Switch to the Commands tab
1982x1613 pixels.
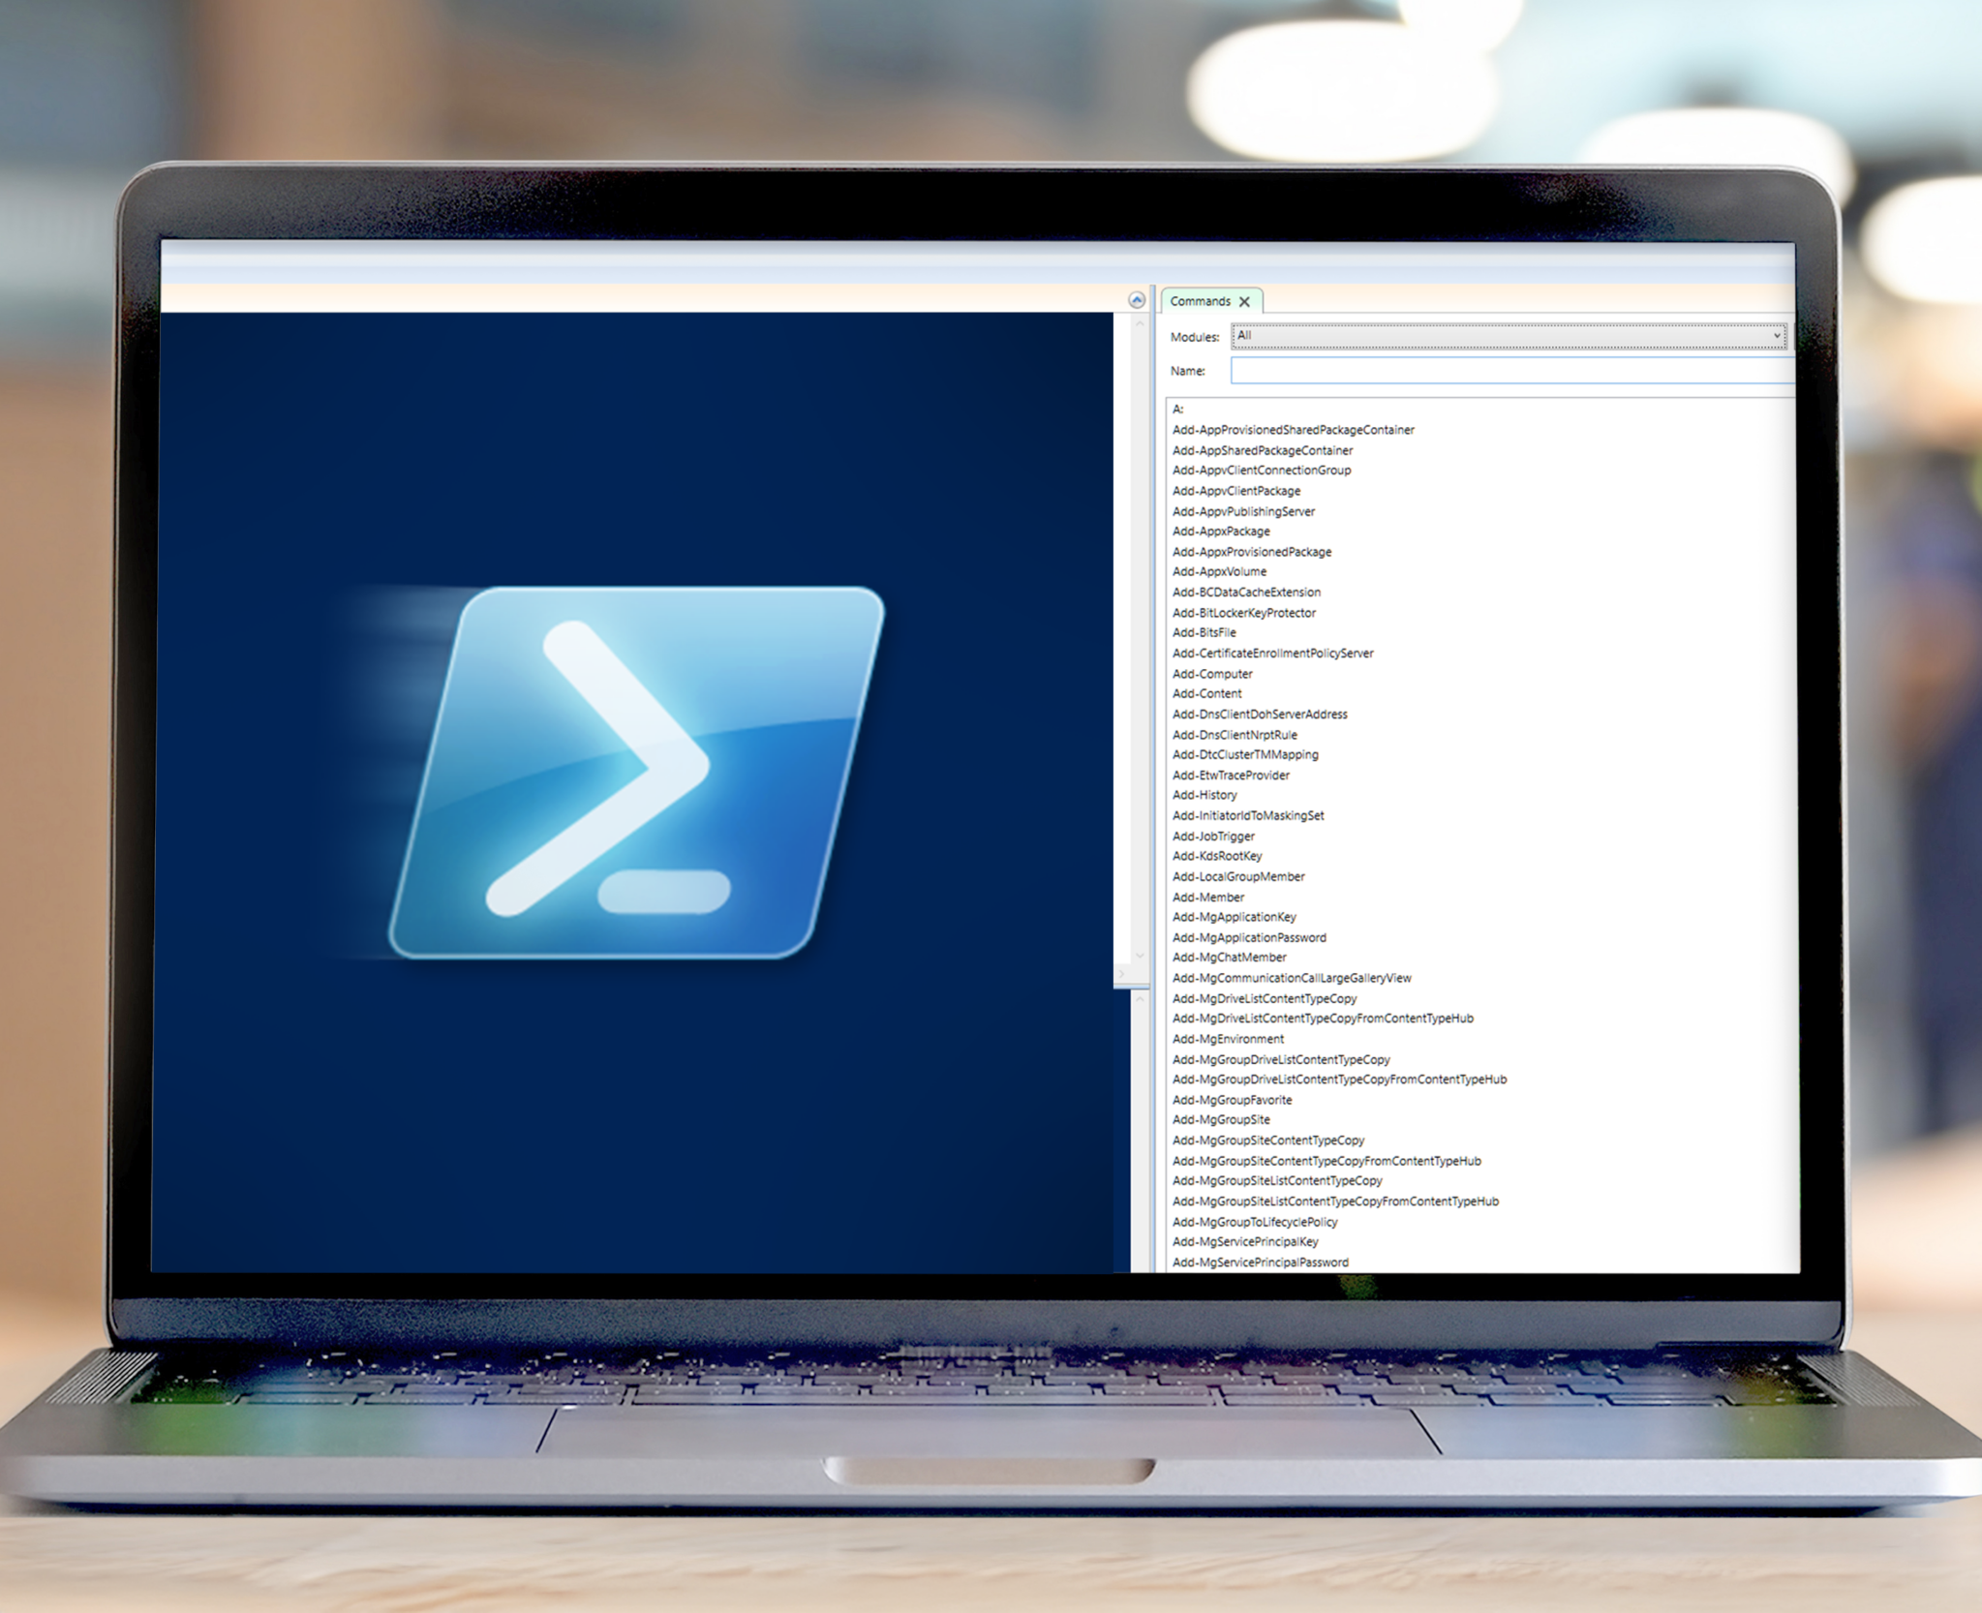click(x=1200, y=301)
